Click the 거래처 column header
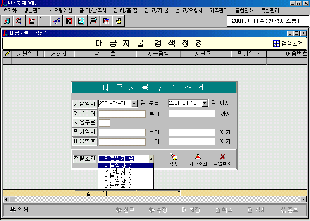The height and width of the screenshot is (221, 310). point(59,54)
